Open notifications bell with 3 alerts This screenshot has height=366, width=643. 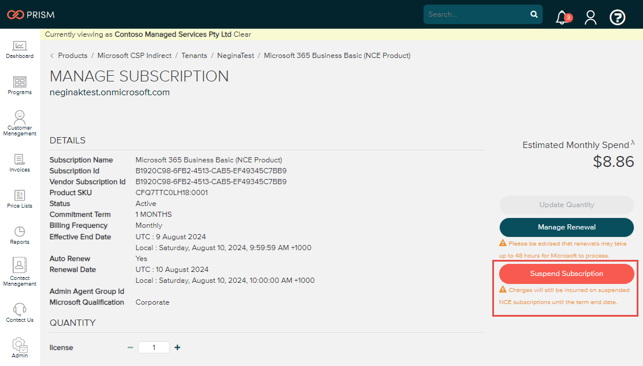(x=563, y=17)
